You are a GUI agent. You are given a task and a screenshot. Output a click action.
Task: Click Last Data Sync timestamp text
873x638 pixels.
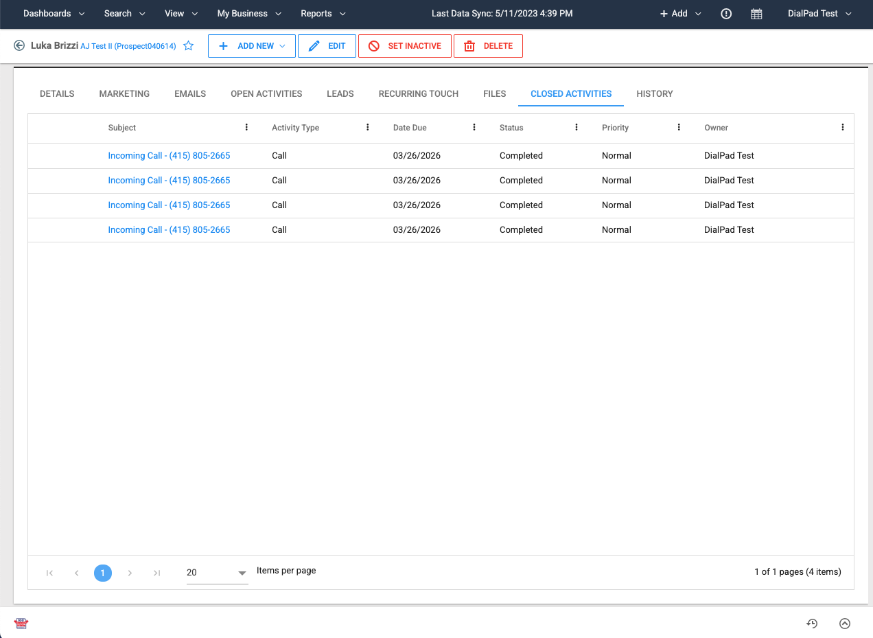point(502,14)
